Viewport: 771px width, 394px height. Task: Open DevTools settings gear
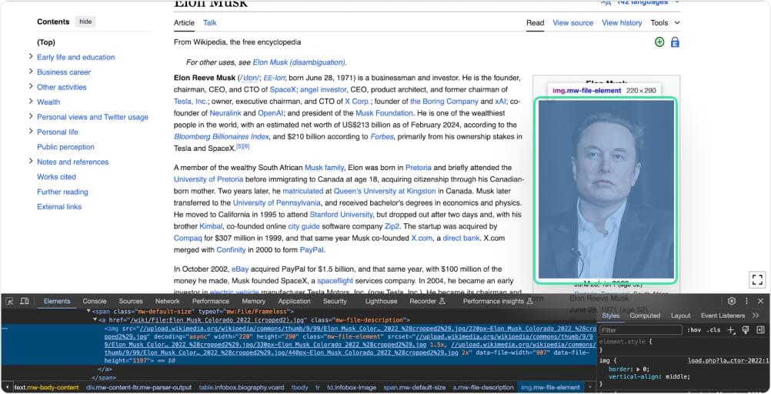732,301
